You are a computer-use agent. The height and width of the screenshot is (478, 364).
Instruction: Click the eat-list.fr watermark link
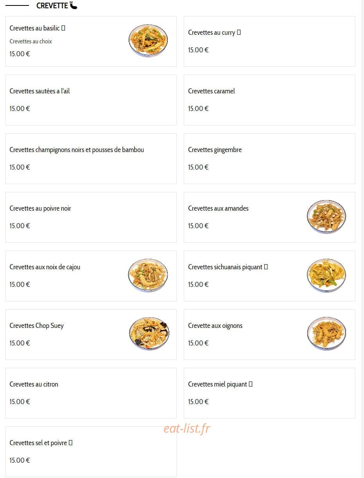187,429
